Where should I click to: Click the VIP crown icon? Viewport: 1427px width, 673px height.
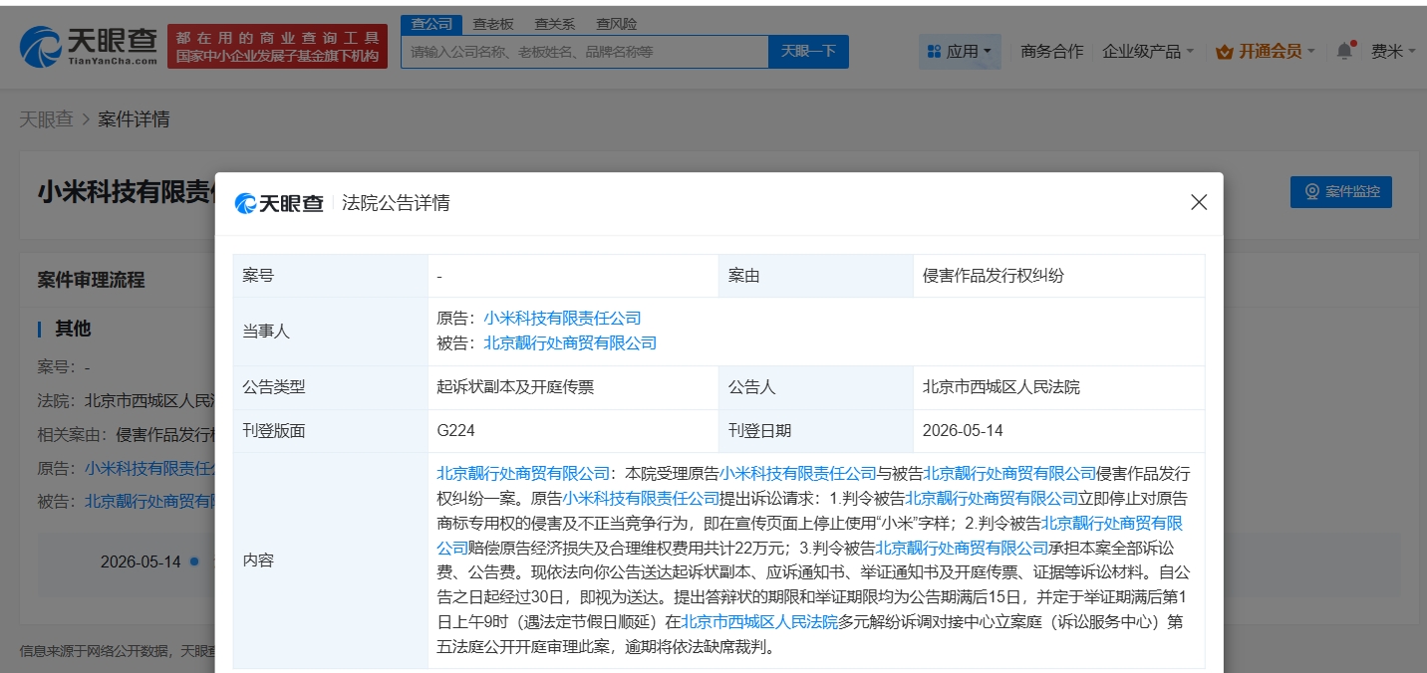click(x=1225, y=51)
